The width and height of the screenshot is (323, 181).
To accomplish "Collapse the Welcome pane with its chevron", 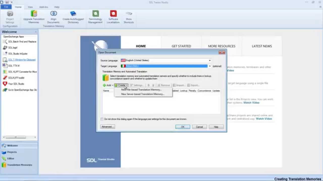I will coord(36,32).
